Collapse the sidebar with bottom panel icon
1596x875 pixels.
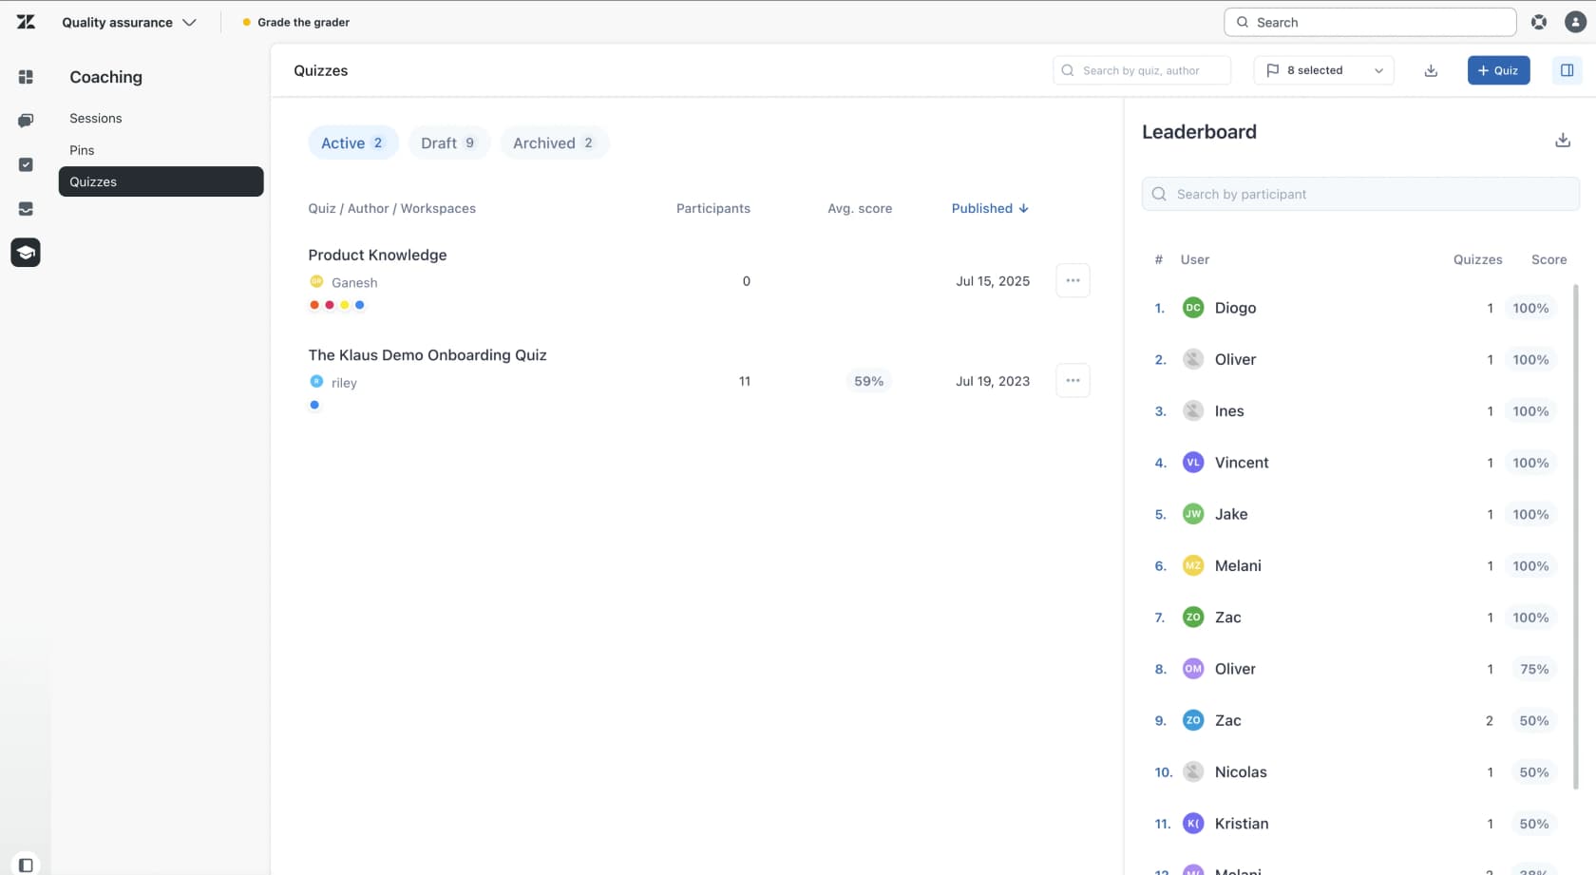click(26, 865)
